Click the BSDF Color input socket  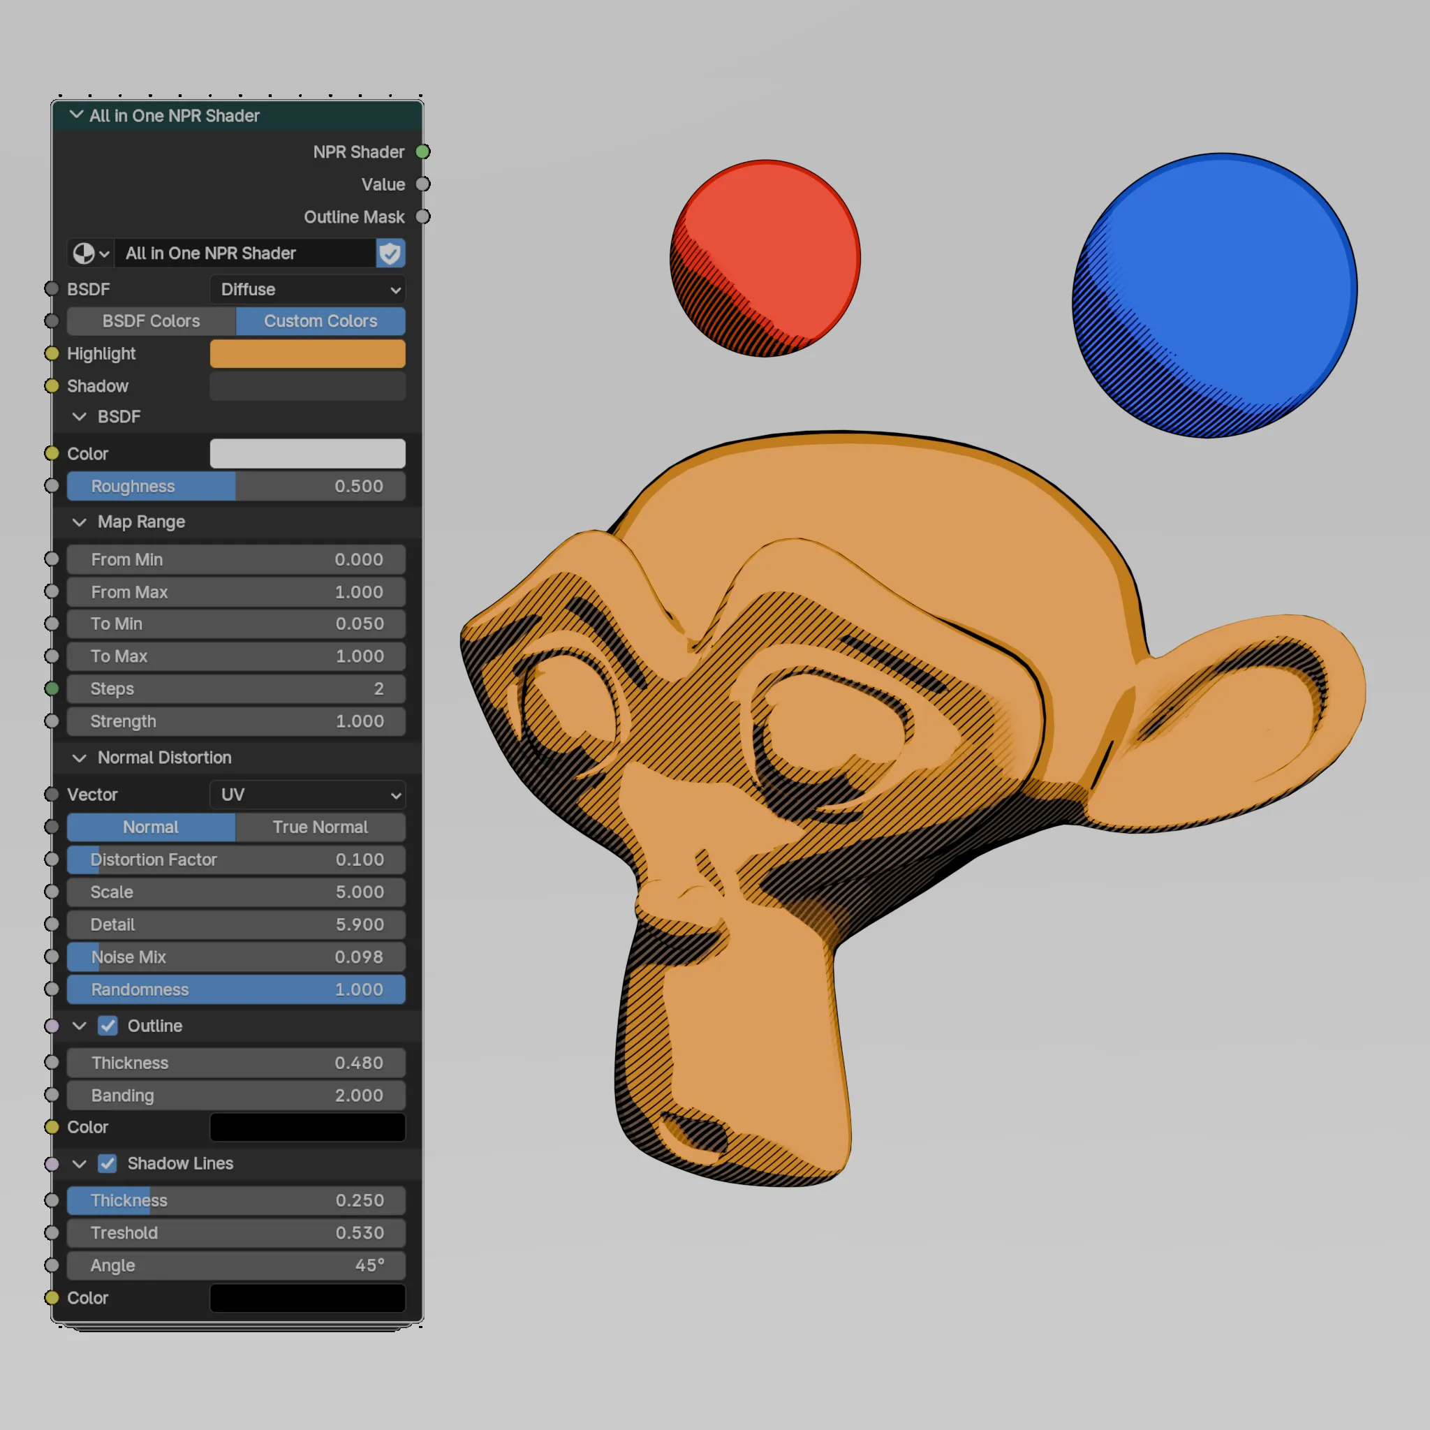coord(52,453)
